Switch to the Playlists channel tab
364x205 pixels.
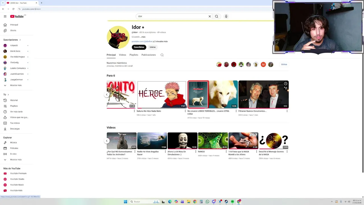(x=134, y=55)
